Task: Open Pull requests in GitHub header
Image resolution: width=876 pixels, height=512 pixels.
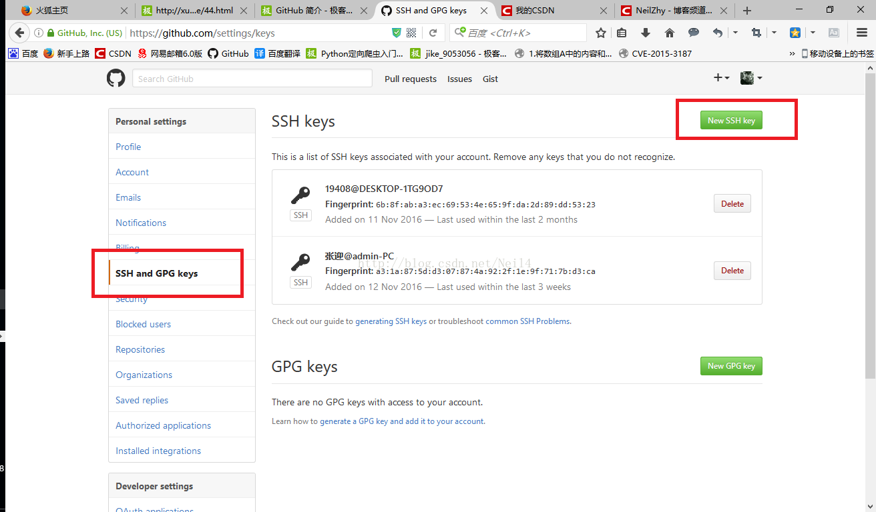Action: [x=411, y=79]
